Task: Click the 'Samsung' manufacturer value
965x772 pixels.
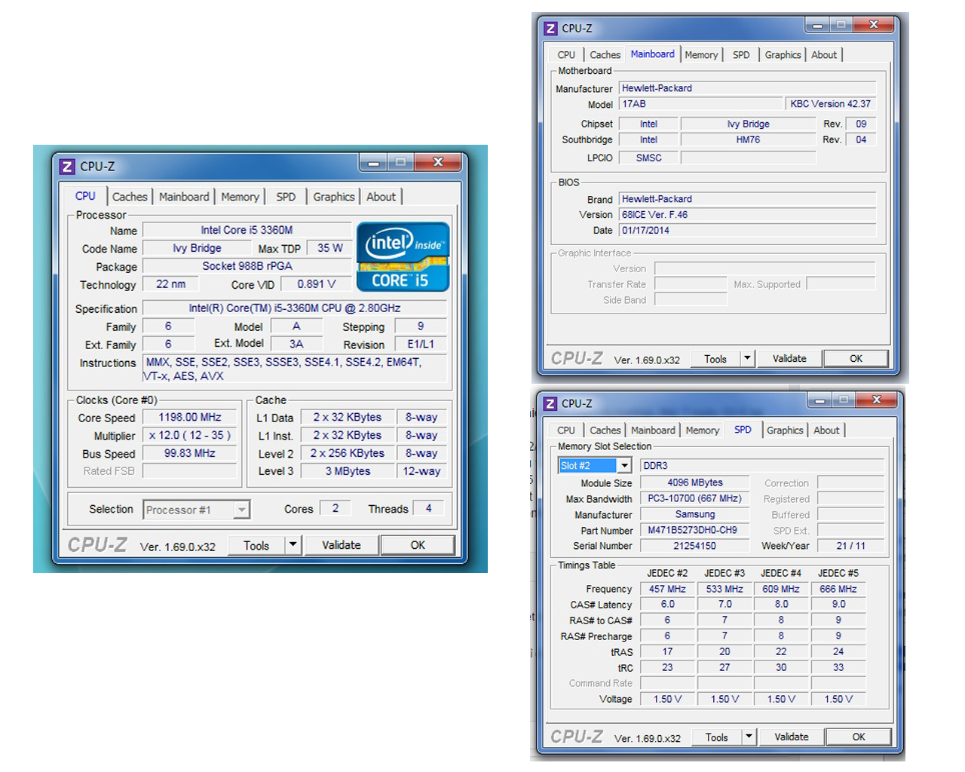Action: 695,514
